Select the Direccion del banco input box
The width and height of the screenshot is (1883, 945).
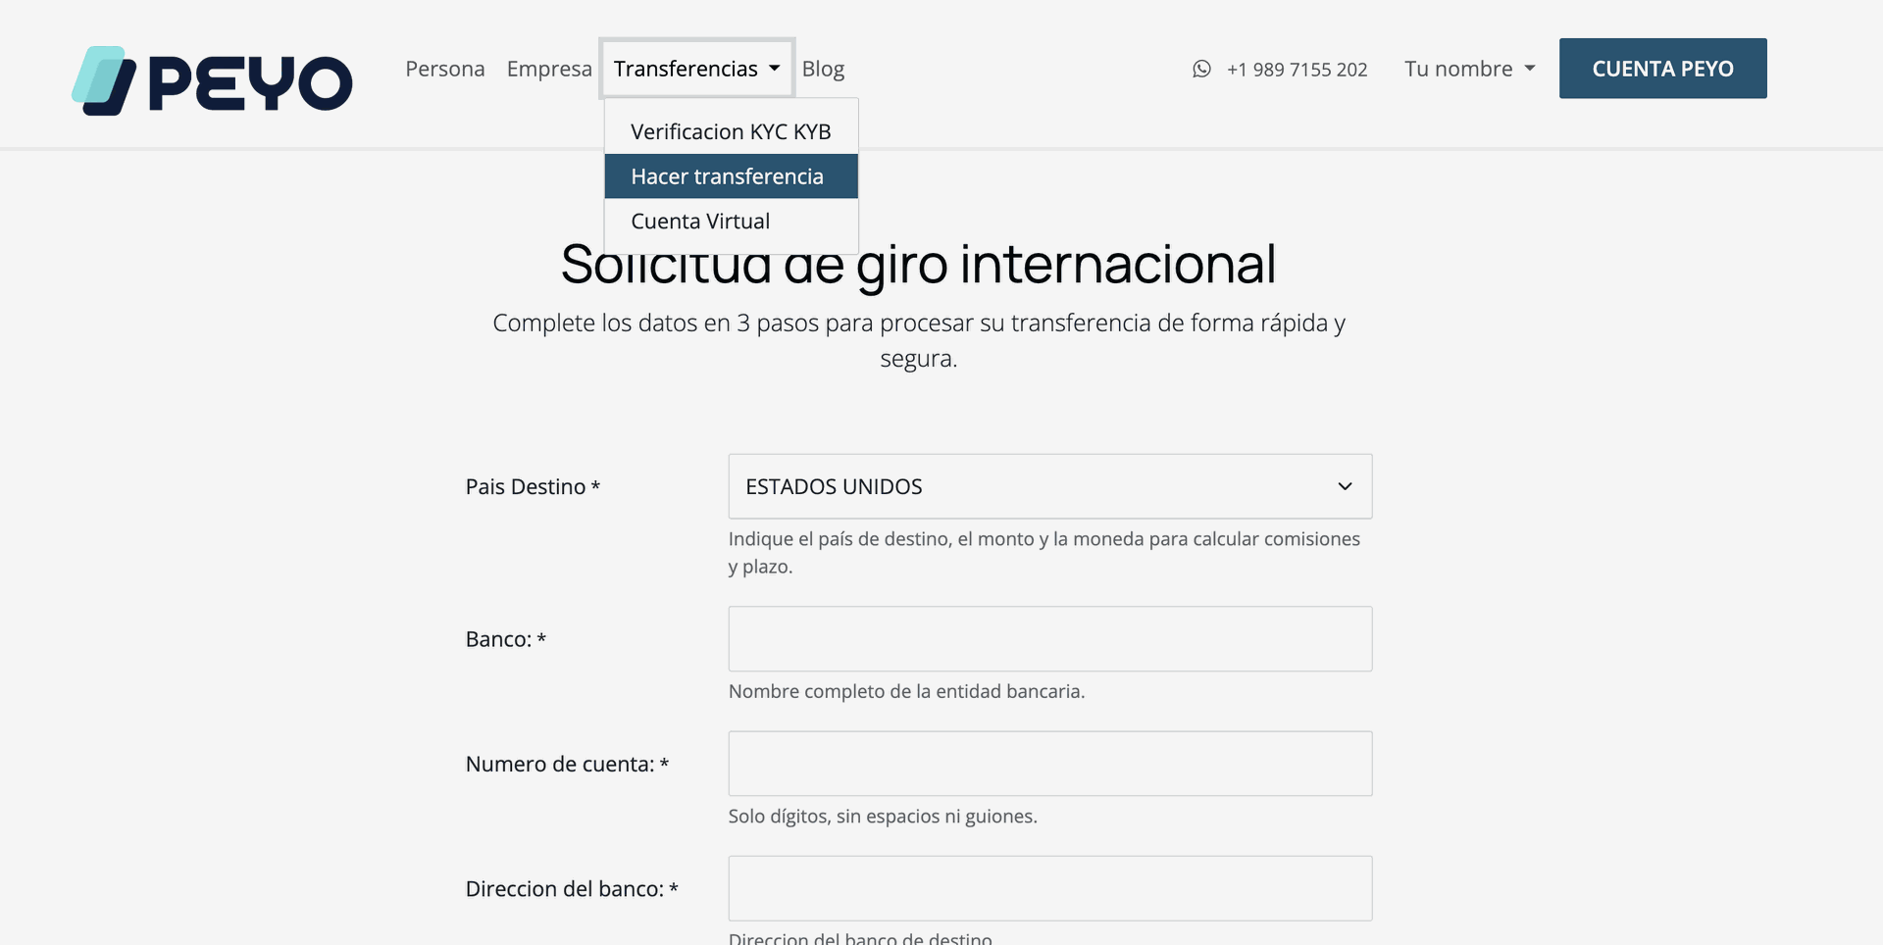[1049, 888]
